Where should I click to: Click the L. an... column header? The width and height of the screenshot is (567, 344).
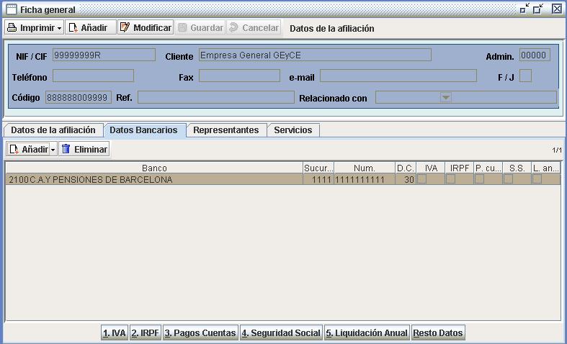546,168
